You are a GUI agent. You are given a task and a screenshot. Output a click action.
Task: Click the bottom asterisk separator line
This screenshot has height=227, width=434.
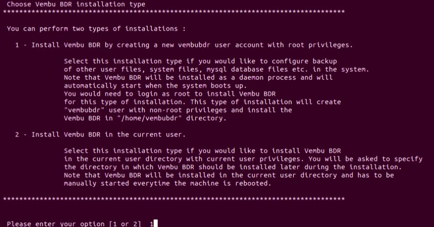click(x=174, y=199)
